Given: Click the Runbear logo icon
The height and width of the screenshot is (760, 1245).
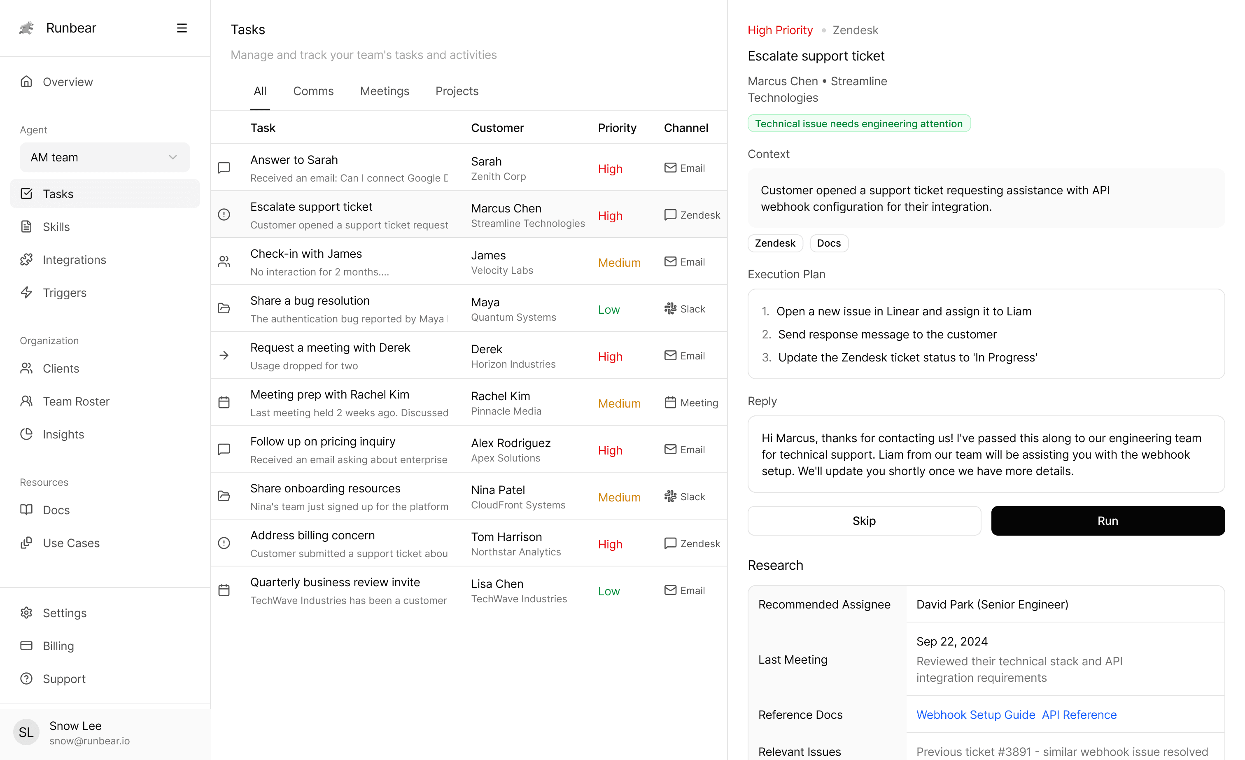Looking at the screenshot, I should [x=27, y=28].
